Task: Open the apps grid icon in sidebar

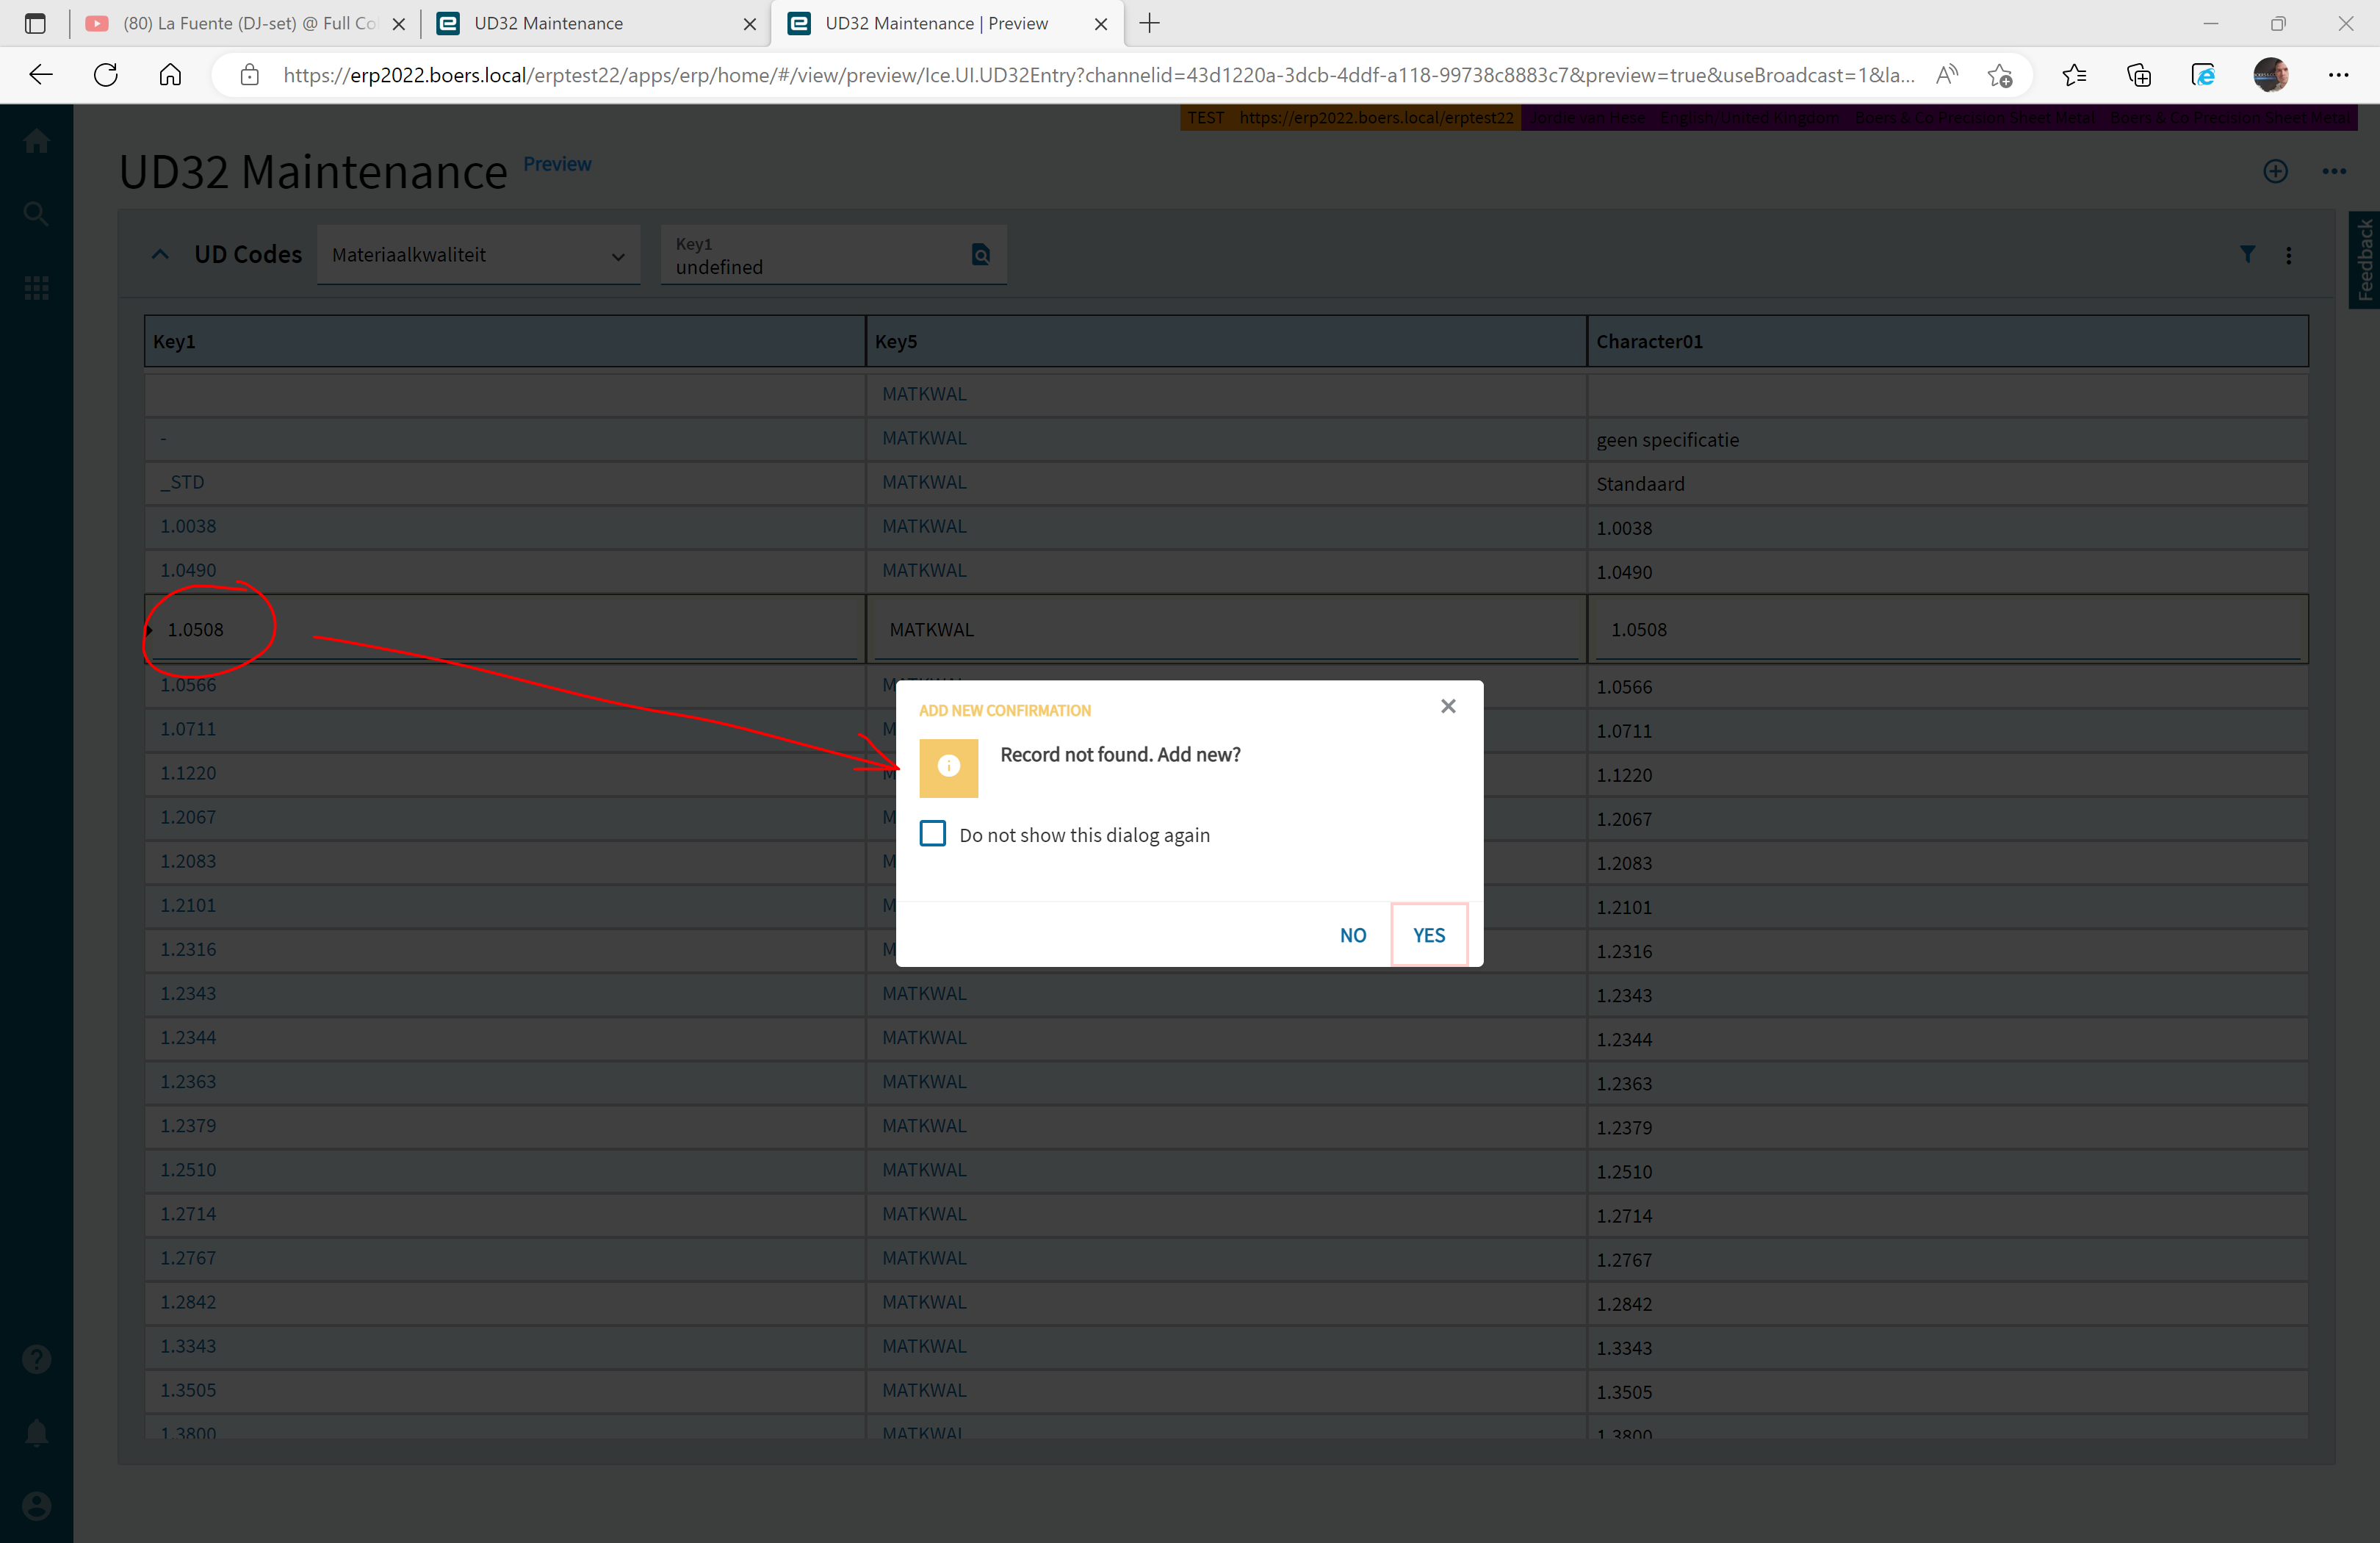Action: click(37, 289)
